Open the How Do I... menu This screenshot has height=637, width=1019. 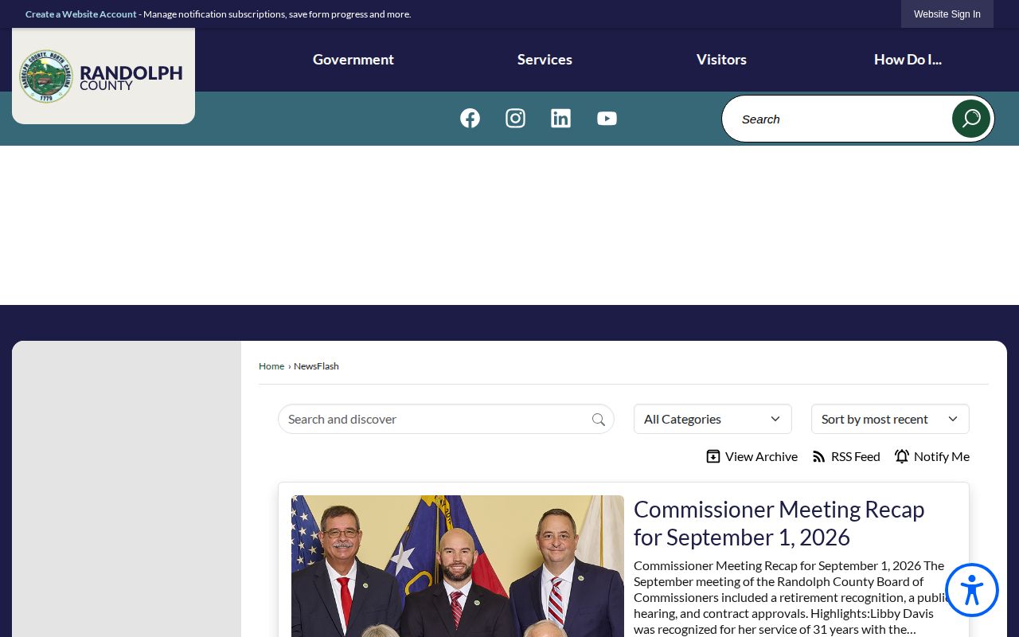click(x=908, y=60)
